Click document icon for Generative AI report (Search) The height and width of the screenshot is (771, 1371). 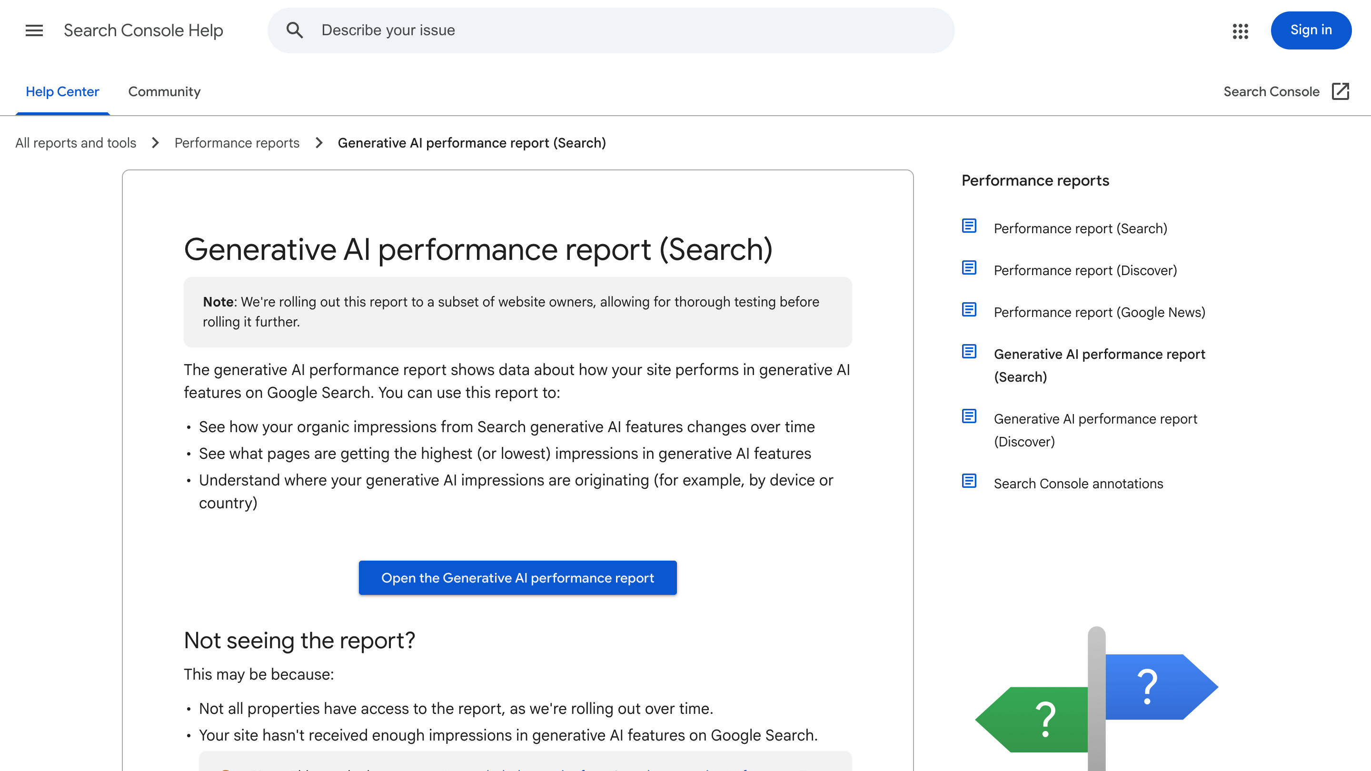pos(969,352)
